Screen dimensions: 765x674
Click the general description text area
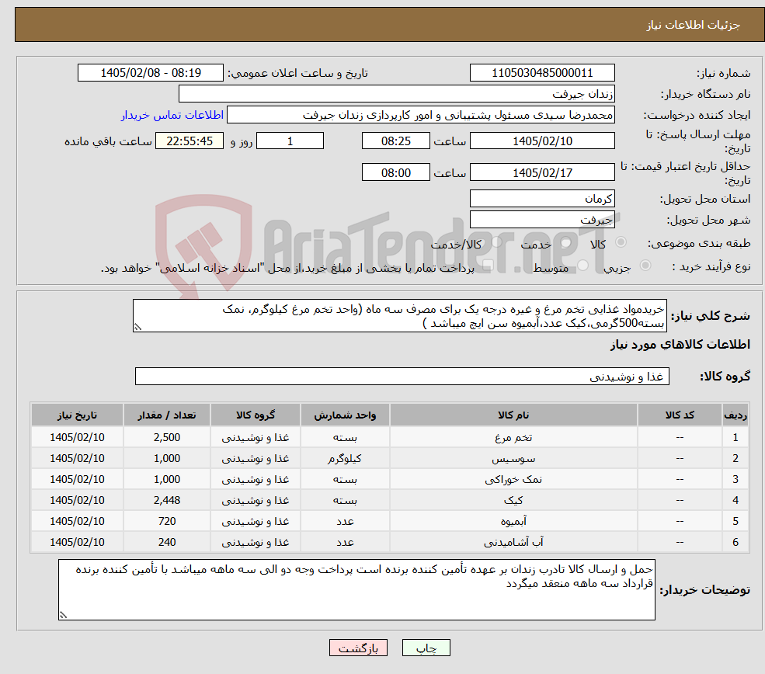399,316
